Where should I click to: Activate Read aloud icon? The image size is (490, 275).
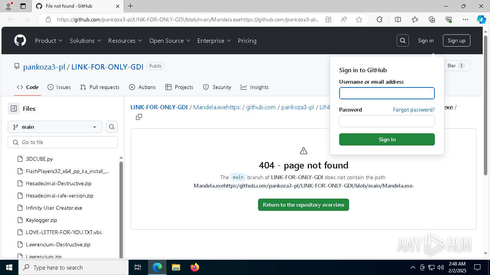pyautogui.click(x=344, y=19)
